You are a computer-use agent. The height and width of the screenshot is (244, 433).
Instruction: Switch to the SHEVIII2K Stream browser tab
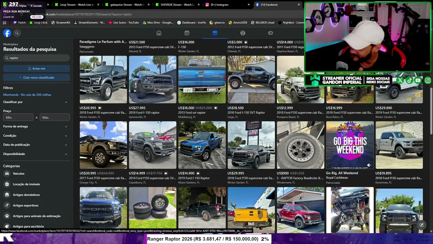click(177, 5)
